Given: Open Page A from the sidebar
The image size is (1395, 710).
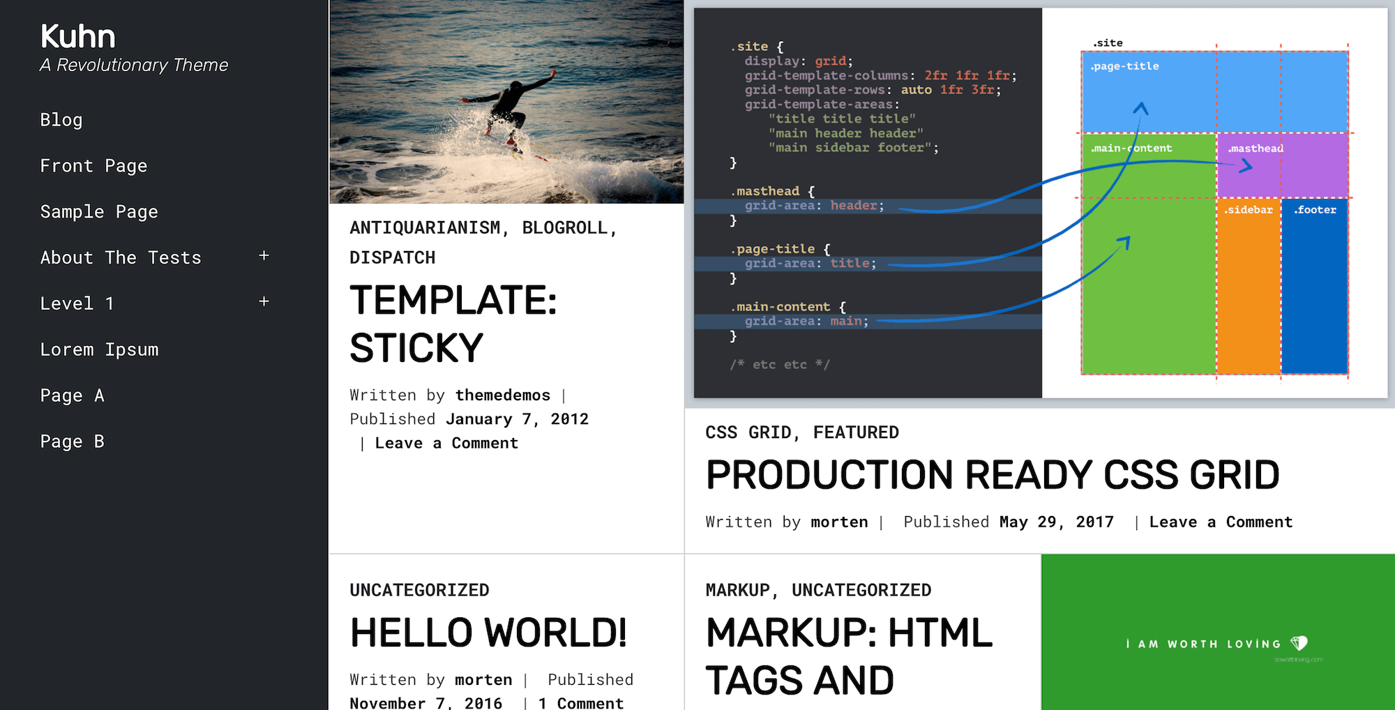Looking at the screenshot, I should [72, 395].
